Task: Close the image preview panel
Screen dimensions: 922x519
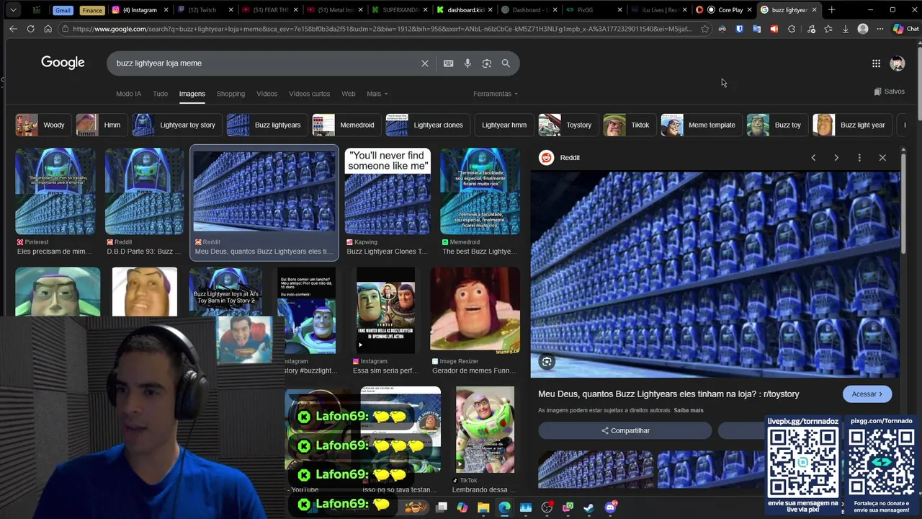Action: 882,157
